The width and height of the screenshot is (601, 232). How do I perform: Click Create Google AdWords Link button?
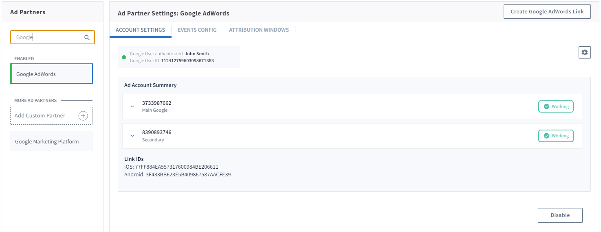pyautogui.click(x=547, y=12)
